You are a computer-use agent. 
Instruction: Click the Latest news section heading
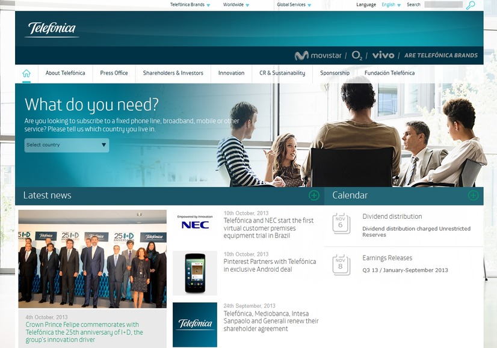pyautogui.click(x=47, y=195)
